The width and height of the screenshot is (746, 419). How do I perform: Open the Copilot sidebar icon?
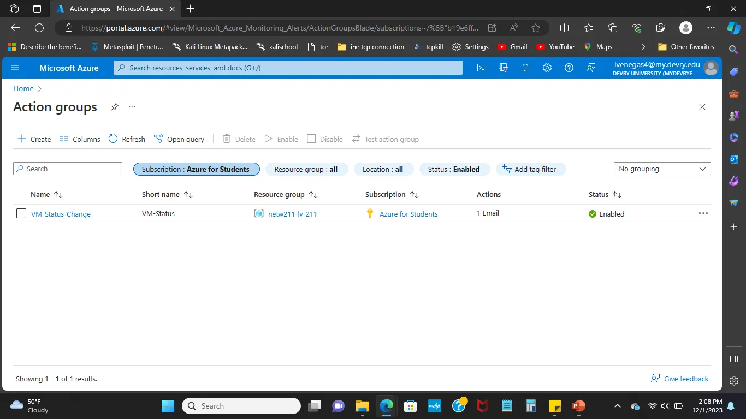click(x=734, y=27)
